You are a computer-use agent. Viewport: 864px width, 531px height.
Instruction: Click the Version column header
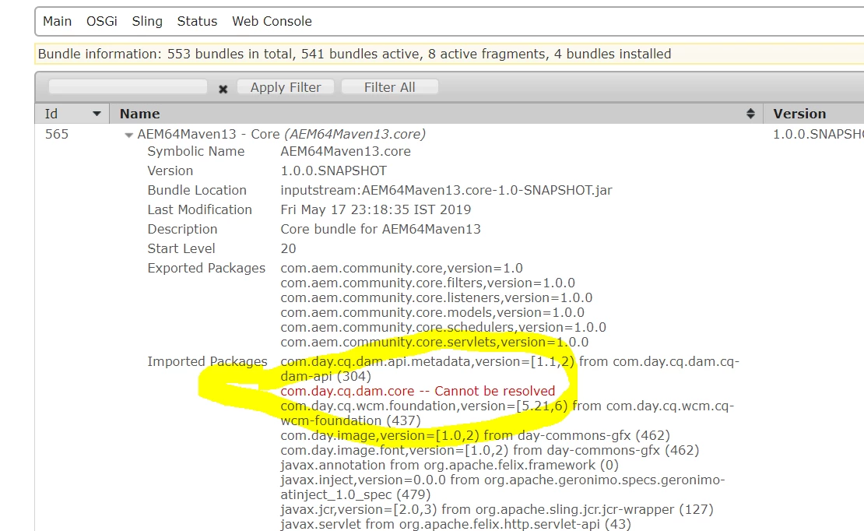coord(799,114)
